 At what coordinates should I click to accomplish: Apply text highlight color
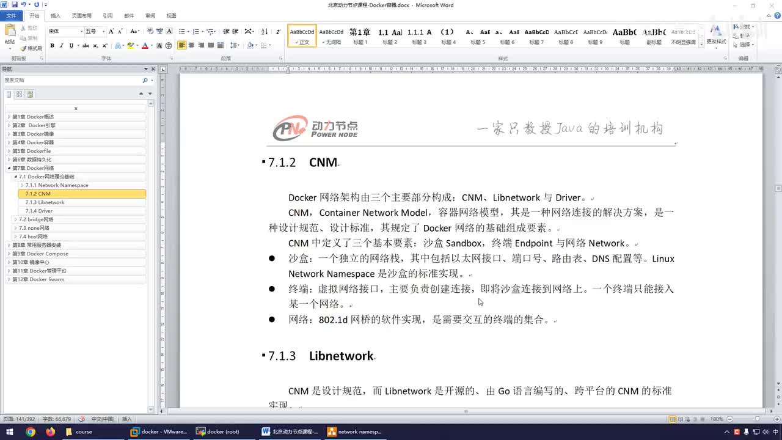[131, 46]
